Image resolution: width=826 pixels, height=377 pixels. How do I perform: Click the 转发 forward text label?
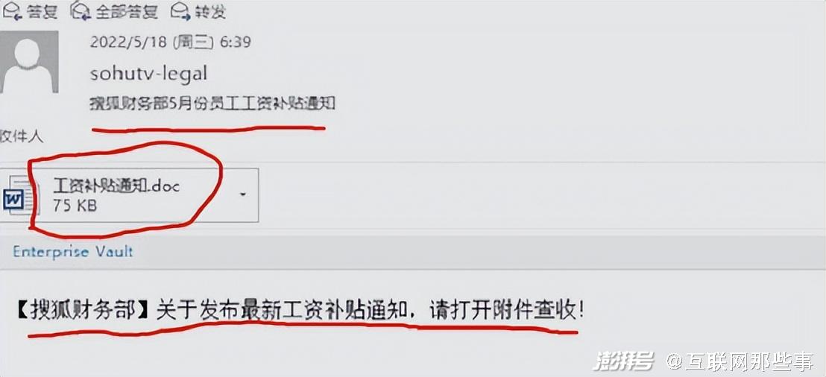pyautogui.click(x=211, y=11)
